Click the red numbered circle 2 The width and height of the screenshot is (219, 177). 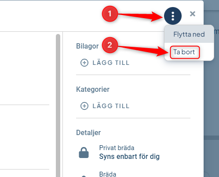(110, 45)
